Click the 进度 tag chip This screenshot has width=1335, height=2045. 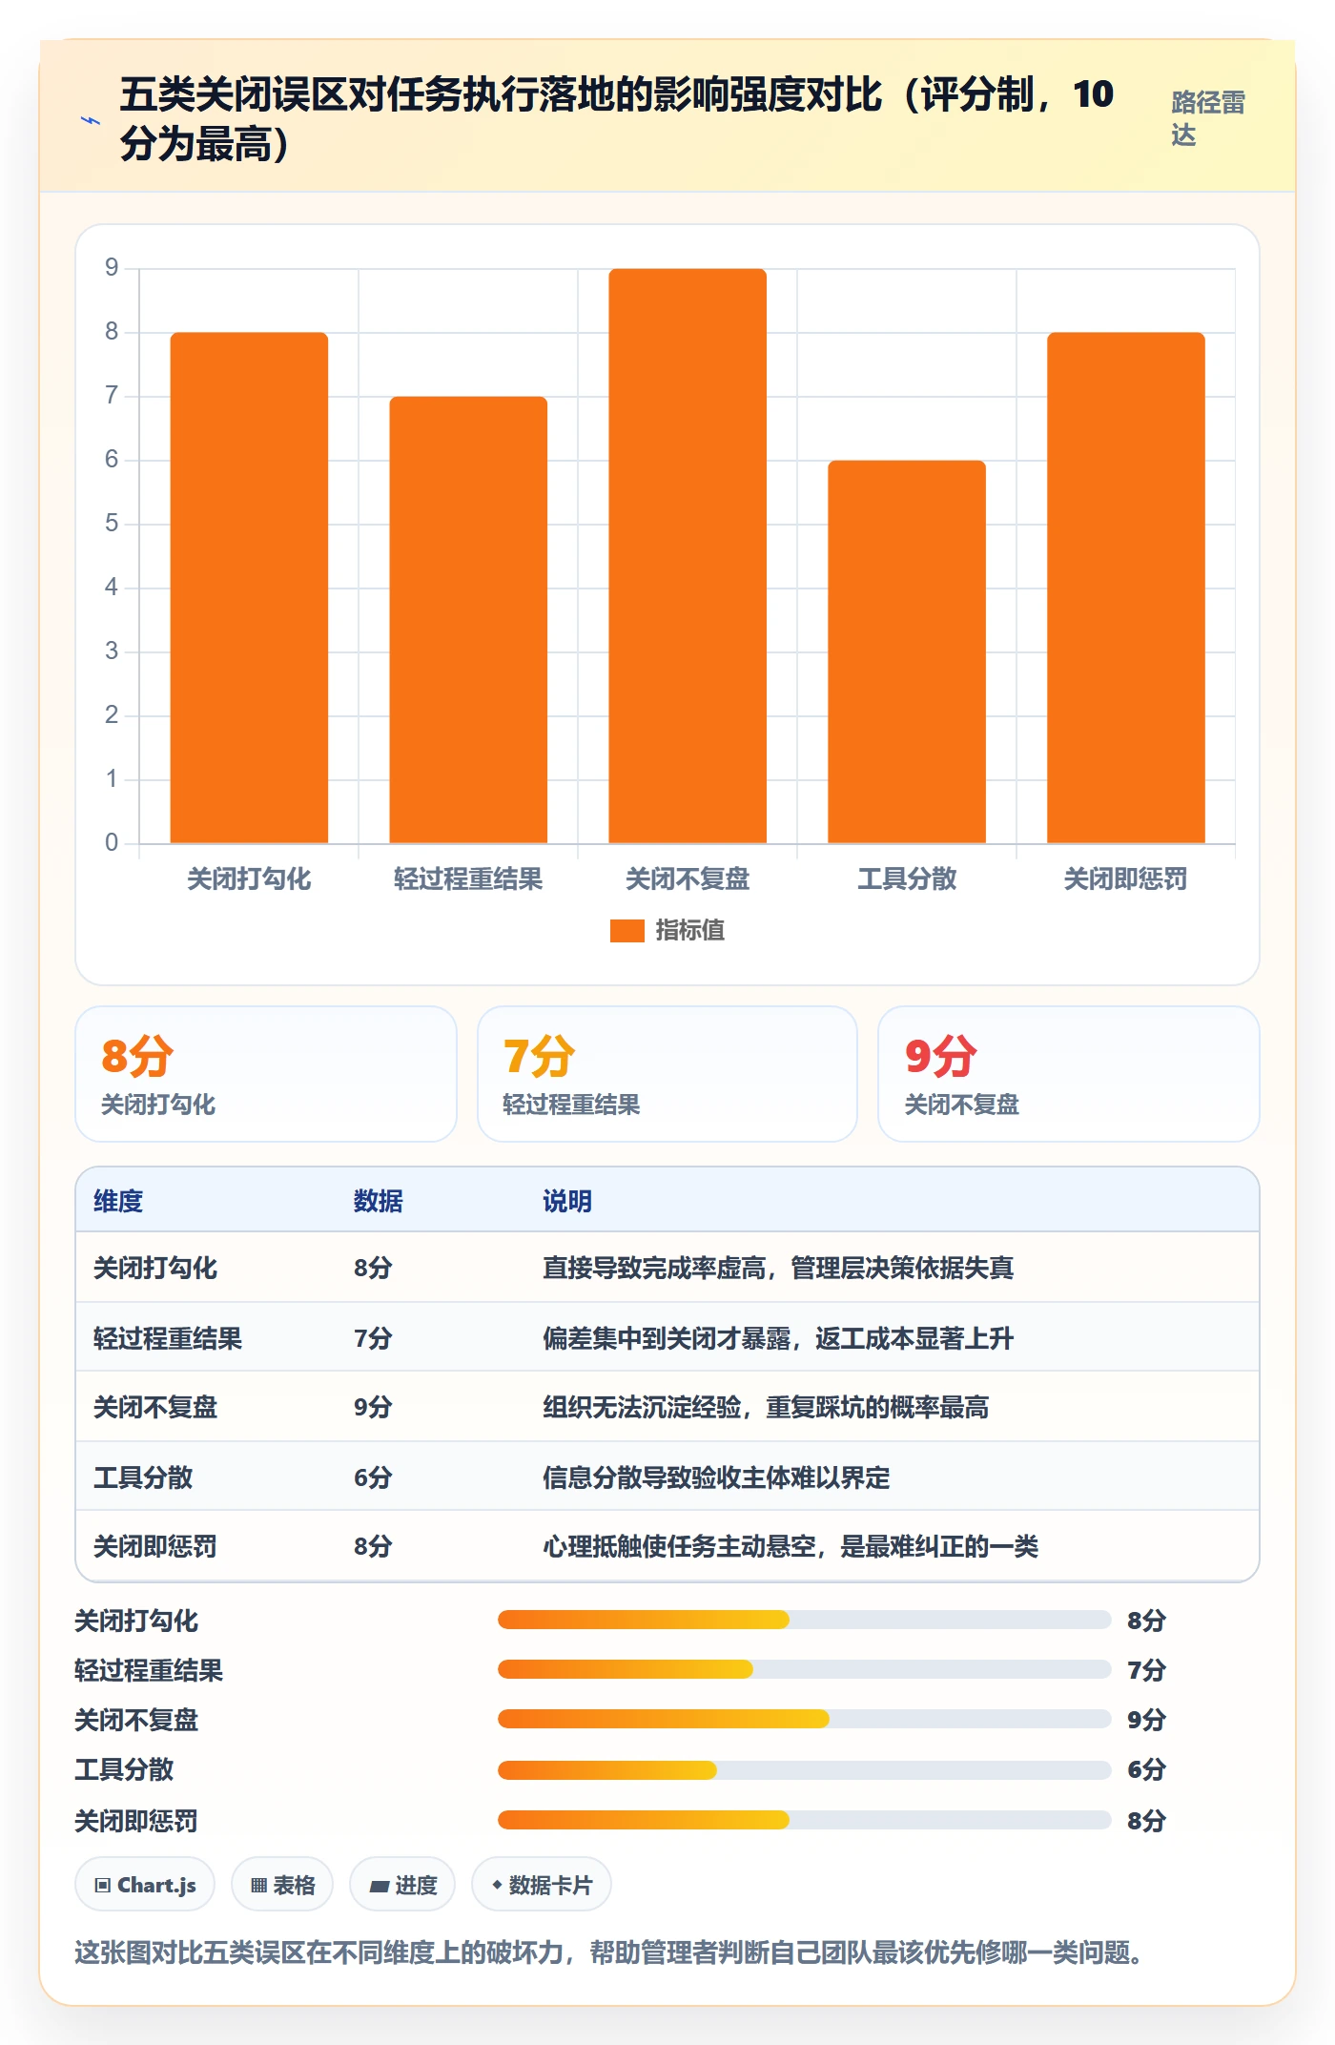click(x=402, y=1885)
